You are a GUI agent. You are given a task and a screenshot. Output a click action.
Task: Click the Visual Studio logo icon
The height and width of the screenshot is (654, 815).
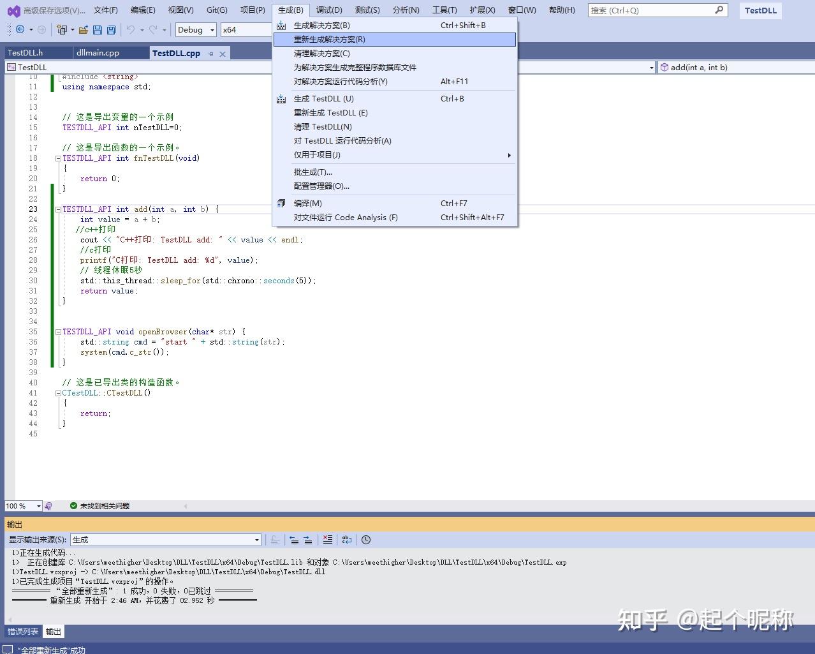13,10
